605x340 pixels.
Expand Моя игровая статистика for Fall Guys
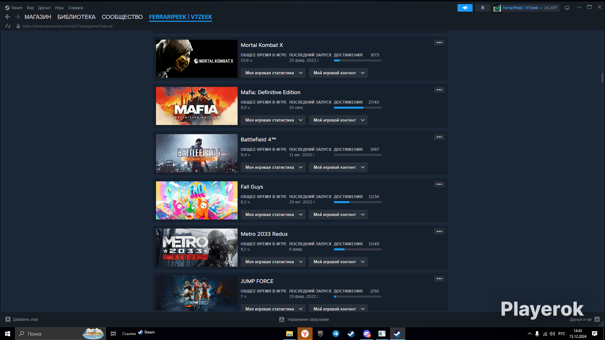[x=273, y=215]
